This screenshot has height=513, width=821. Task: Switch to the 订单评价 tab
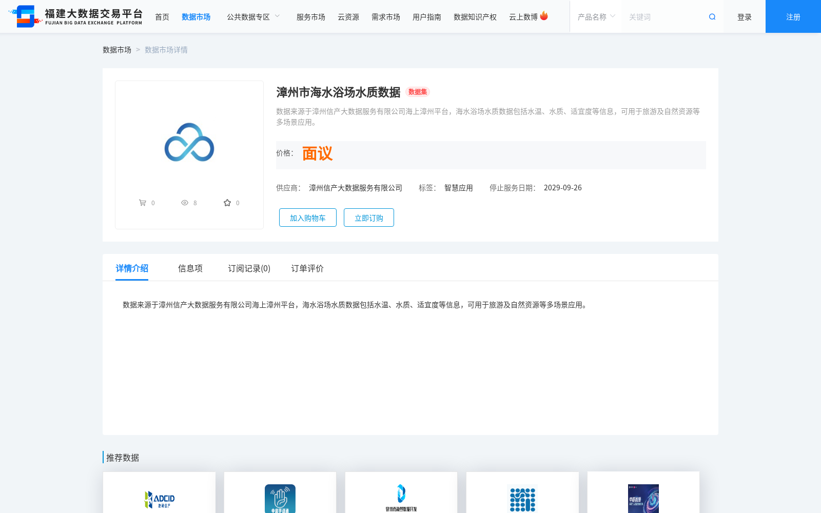(307, 268)
